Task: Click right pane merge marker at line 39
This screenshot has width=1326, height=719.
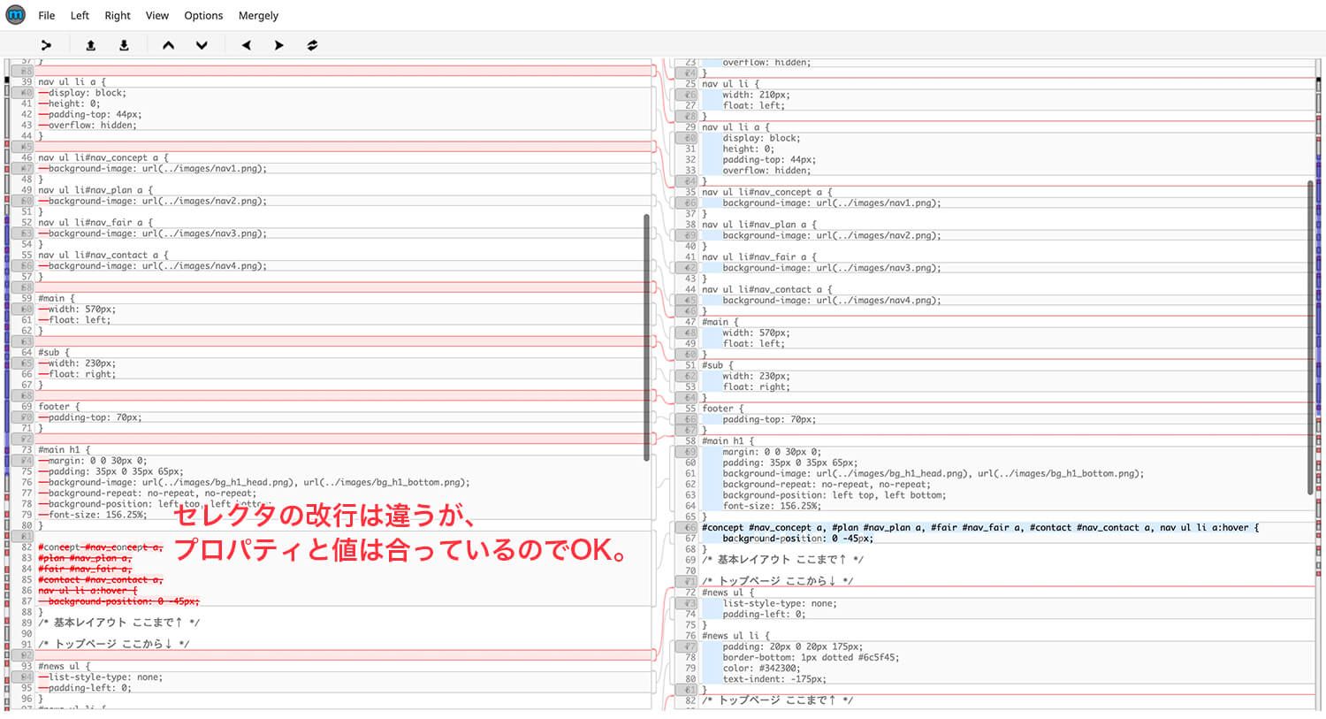Action: pos(687,235)
